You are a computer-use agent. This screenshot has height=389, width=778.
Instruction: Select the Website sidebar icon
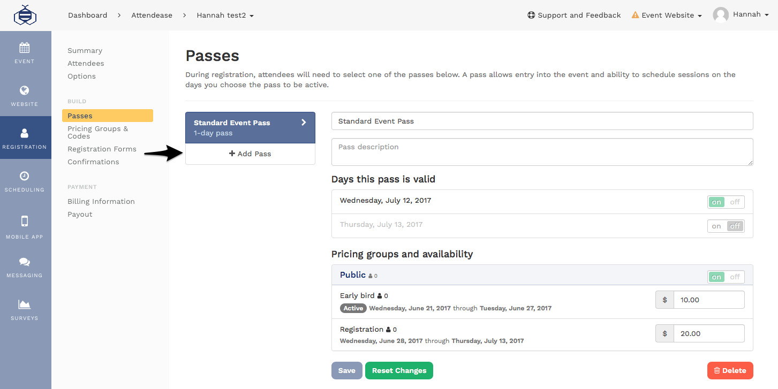(x=24, y=95)
